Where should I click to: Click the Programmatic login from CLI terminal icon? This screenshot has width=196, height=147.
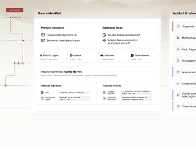[x=43, y=35]
